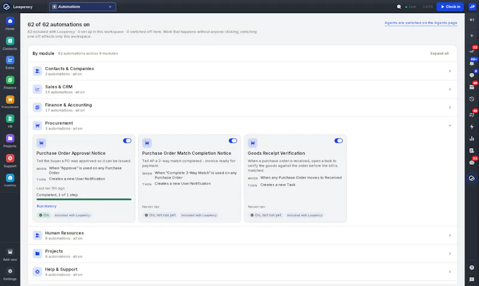Expand the Contacts & Companies module row
Viewport: 479px width, 286px height.
242,71
